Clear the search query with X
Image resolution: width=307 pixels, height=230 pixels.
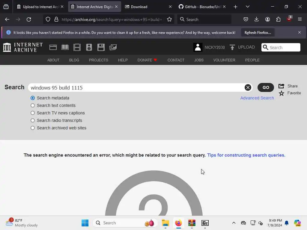pyautogui.click(x=248, y=87)
